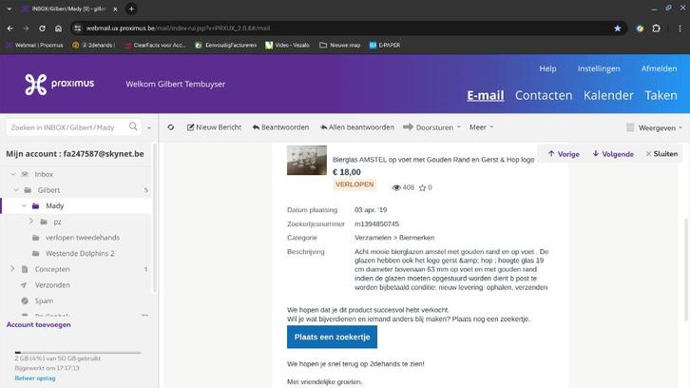Screen dimensions: 690x388
Task: Open the Meer dropdown menu
Action: point(481,127)
